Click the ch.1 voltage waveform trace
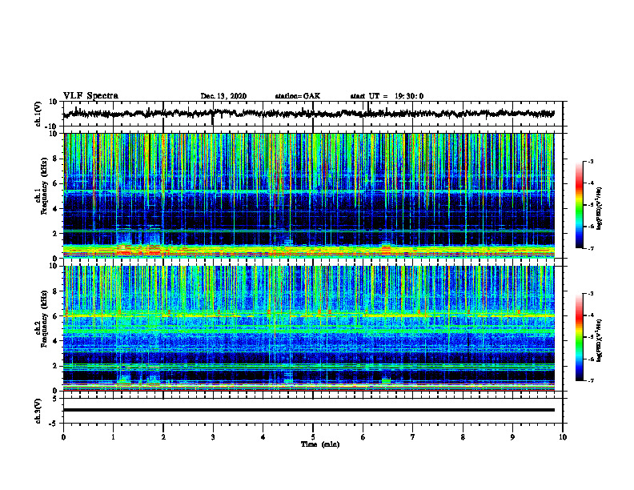Image resolution: width=634 pixels, height=490 pixels. (308, 114)
